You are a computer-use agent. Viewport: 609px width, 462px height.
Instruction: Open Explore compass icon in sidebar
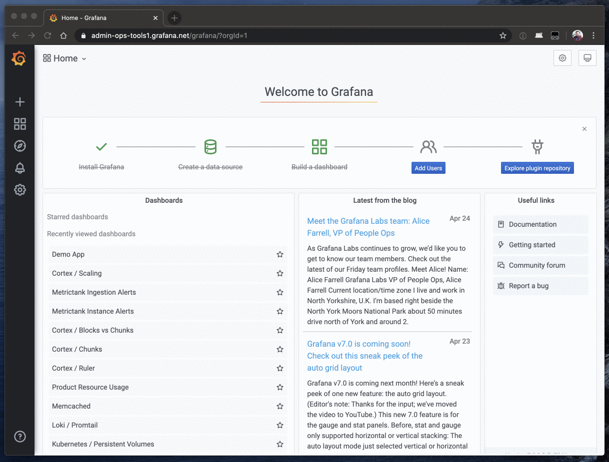coord(20,146)
